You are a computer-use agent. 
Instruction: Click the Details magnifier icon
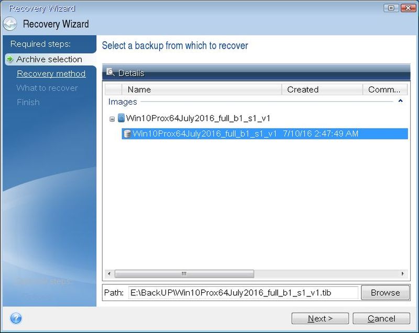[111, 73]
